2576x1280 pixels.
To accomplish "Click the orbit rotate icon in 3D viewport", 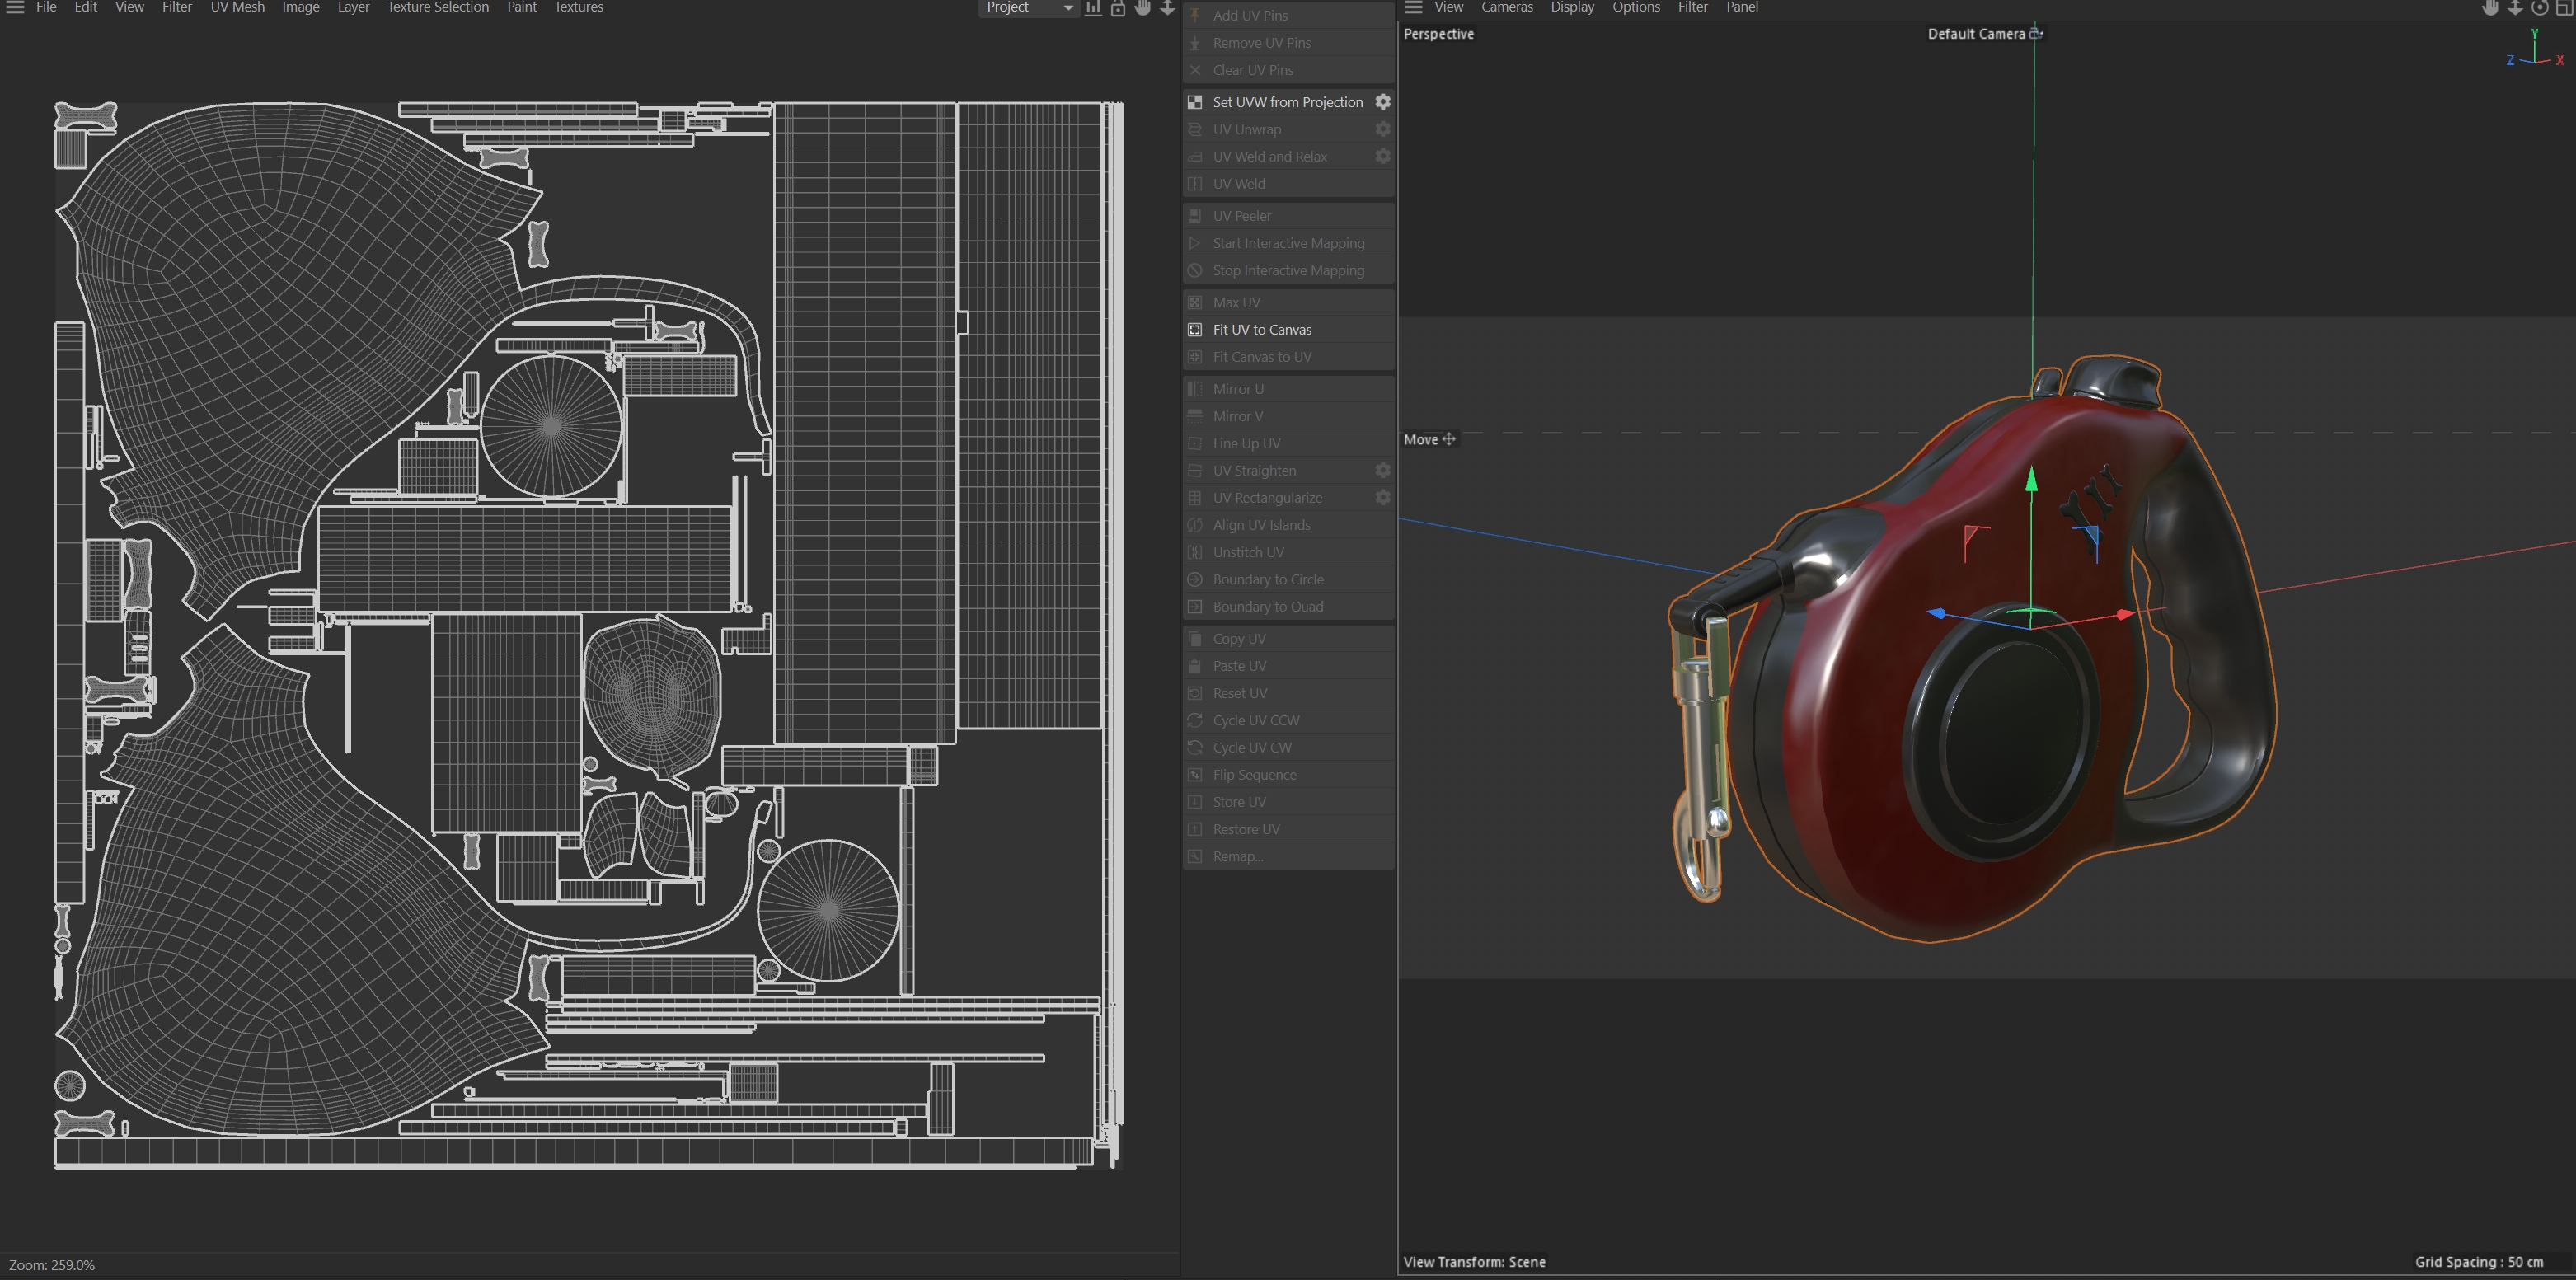I will (2539, 8).
